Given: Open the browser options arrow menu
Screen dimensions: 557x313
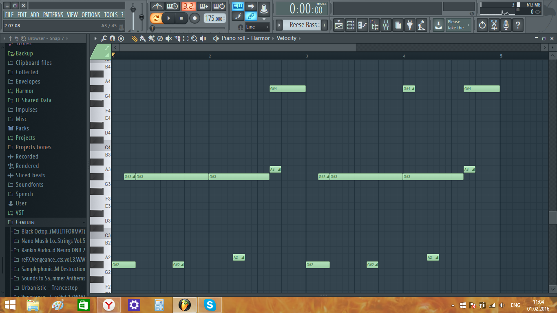Looking at the screenshot, I should tap(4, 38).
